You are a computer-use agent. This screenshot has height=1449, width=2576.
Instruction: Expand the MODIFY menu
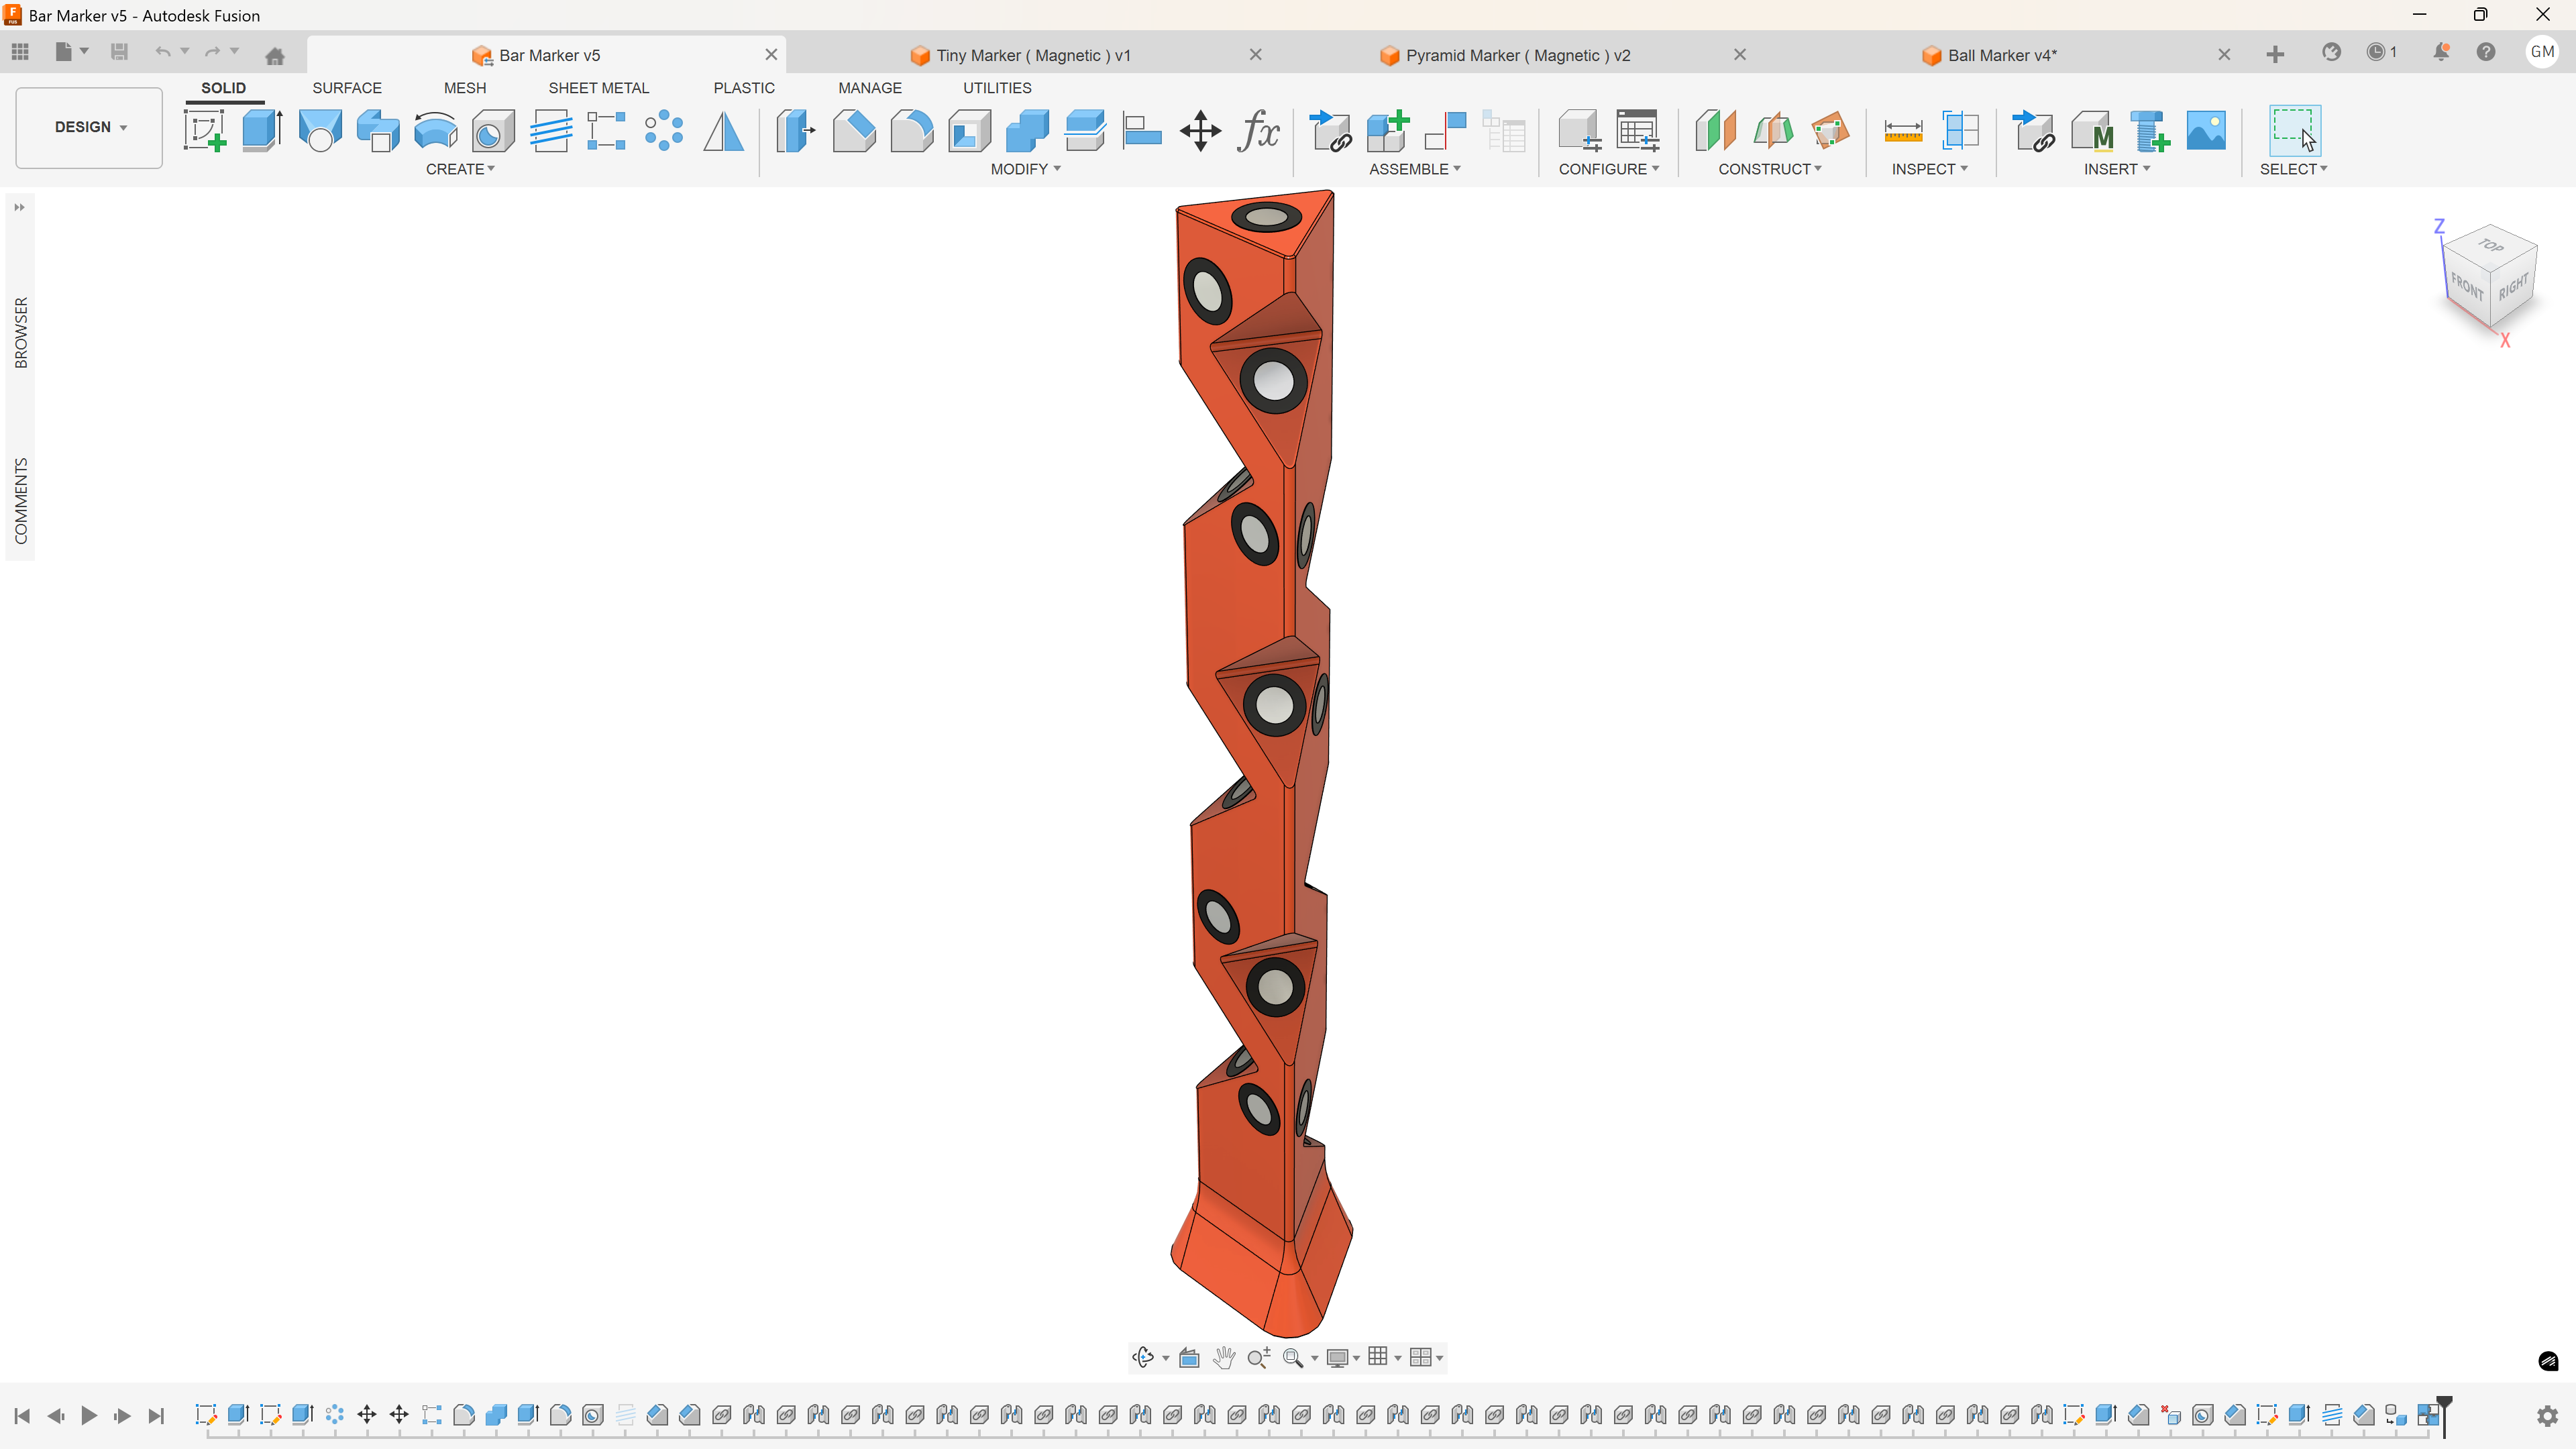point(1025,169)
